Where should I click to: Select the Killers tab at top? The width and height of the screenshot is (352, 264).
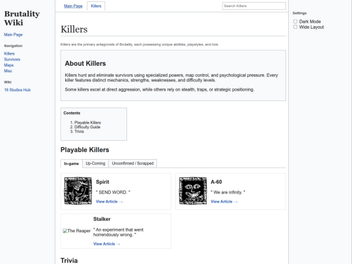point(96,6)
